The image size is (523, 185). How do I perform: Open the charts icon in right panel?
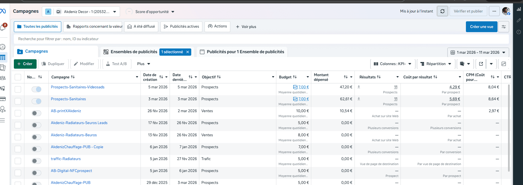pyautogui.click(x=519, y=9)
